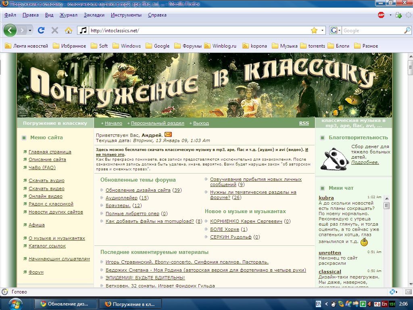
Task: Open the Инструменты menu
Action: click(126, 15)
